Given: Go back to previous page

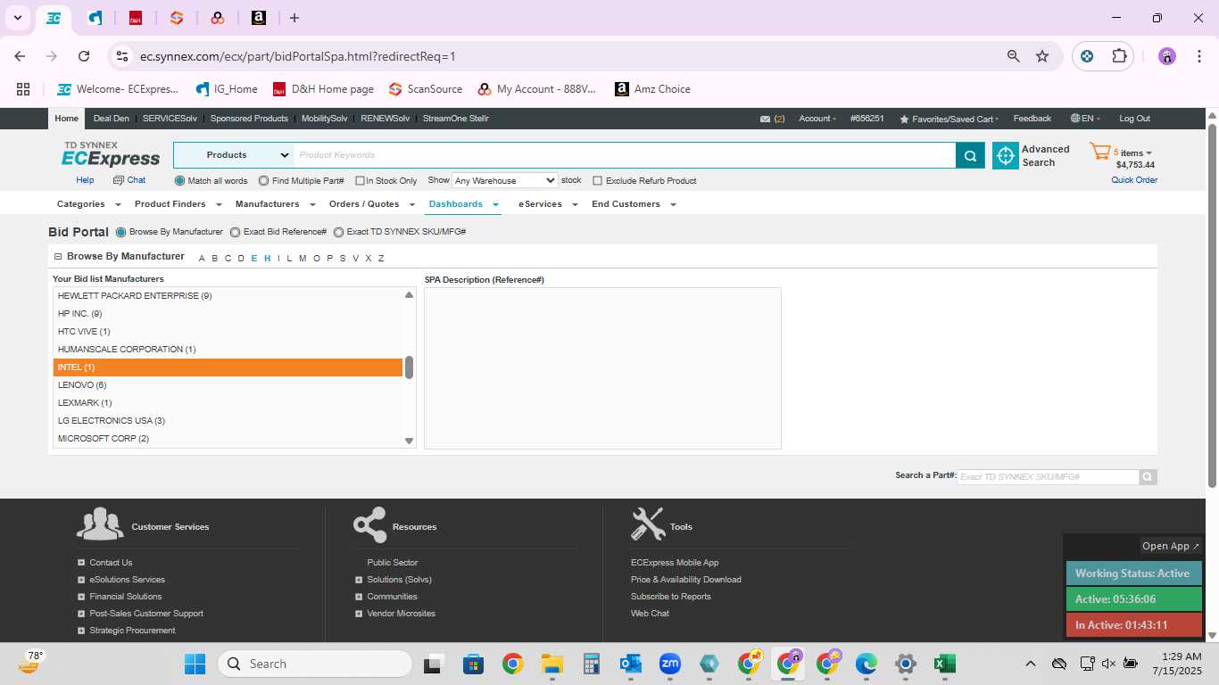Looking at the screenshot, I should tap(20, 56).
